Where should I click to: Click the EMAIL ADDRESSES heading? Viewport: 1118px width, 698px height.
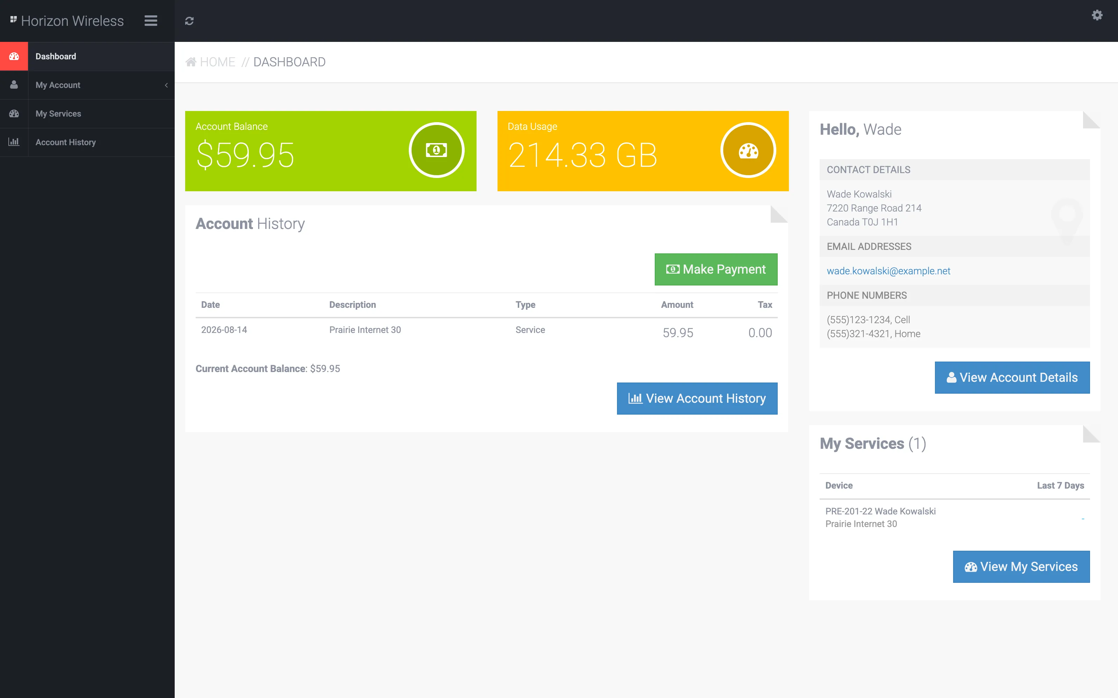point(869,246)
